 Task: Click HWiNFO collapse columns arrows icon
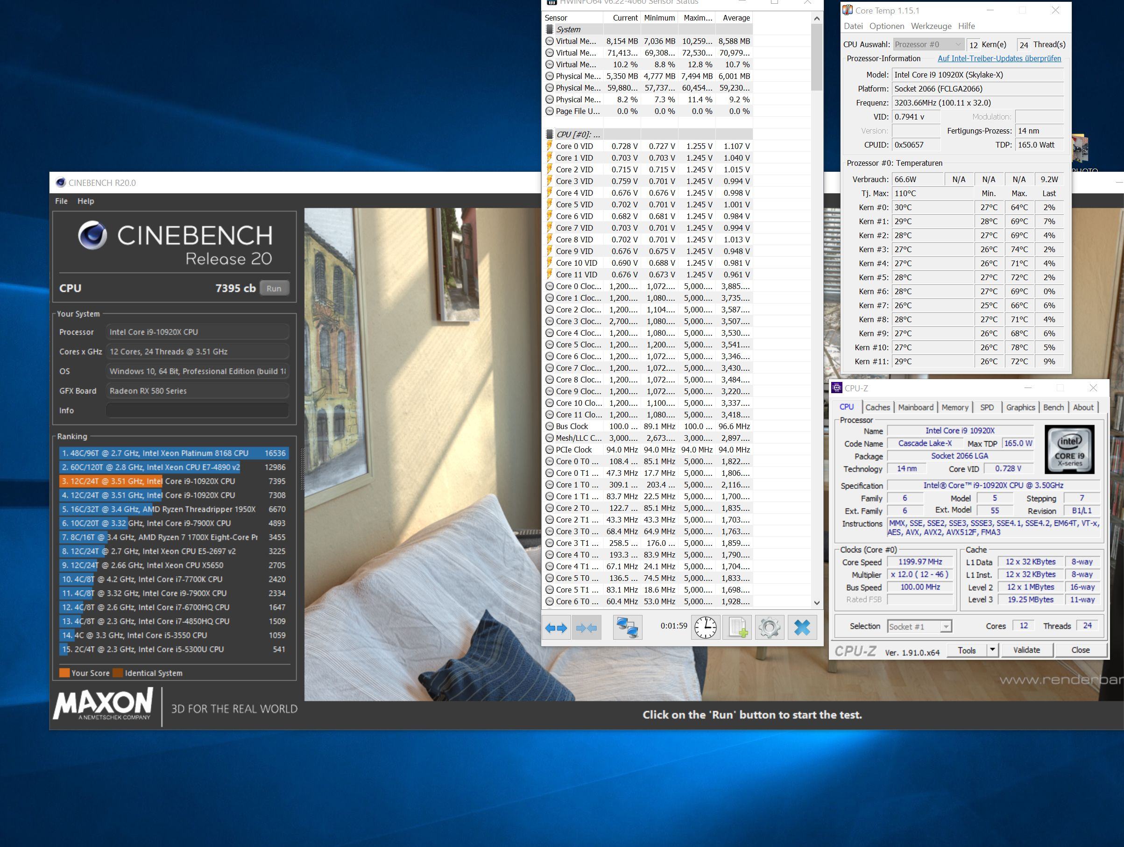(x=587, y=628)
